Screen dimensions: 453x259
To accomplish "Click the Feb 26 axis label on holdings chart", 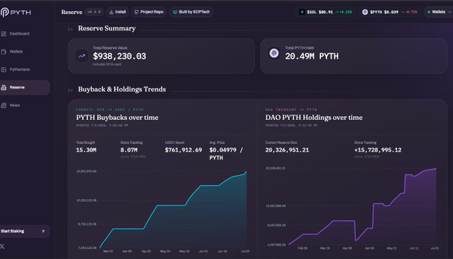I will [x=302, y=248].
